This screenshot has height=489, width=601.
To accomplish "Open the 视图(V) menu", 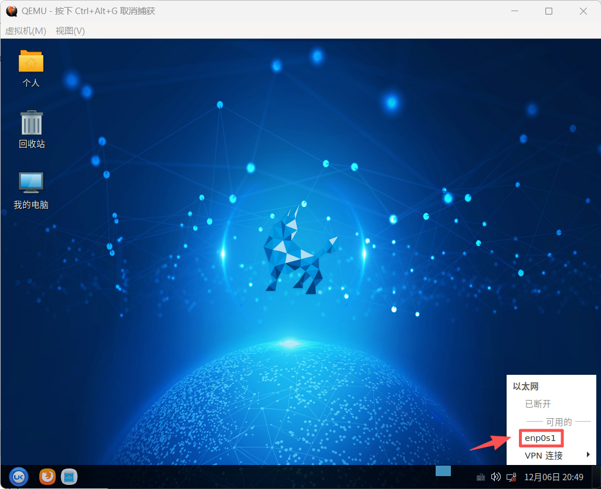I will (70, 30).
